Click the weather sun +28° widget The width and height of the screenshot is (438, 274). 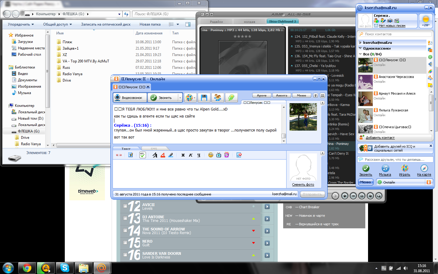click(426, 21)
